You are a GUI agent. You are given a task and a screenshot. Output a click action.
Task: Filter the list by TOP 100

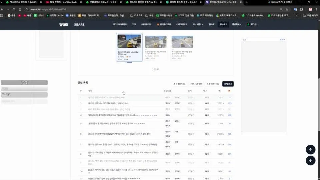tap(213, 84)
